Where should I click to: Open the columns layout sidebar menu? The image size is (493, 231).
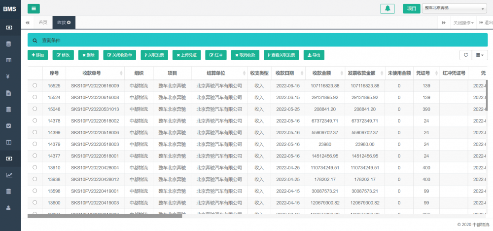tap(9, 142)
